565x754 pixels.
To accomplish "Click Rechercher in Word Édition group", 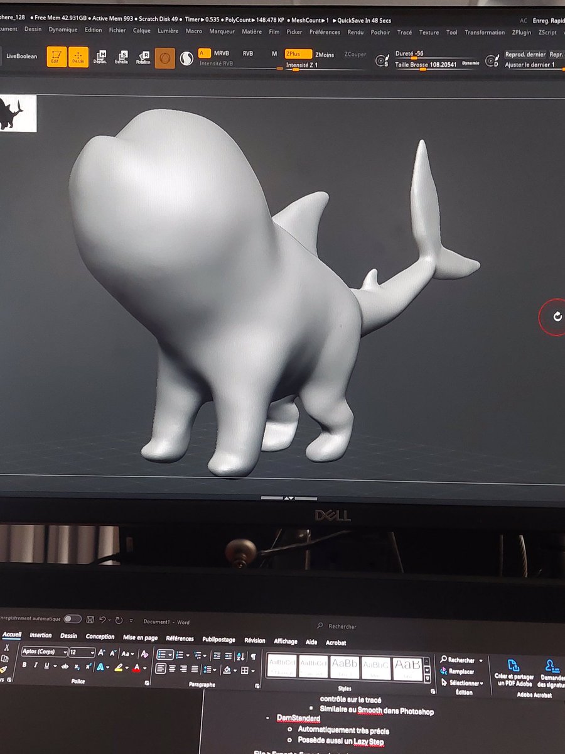I will 457,660.
